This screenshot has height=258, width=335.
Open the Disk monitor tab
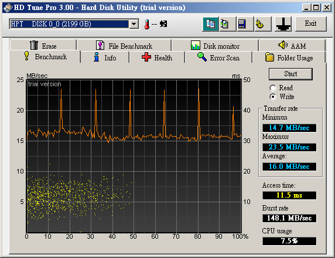click(x=215, y=46)
